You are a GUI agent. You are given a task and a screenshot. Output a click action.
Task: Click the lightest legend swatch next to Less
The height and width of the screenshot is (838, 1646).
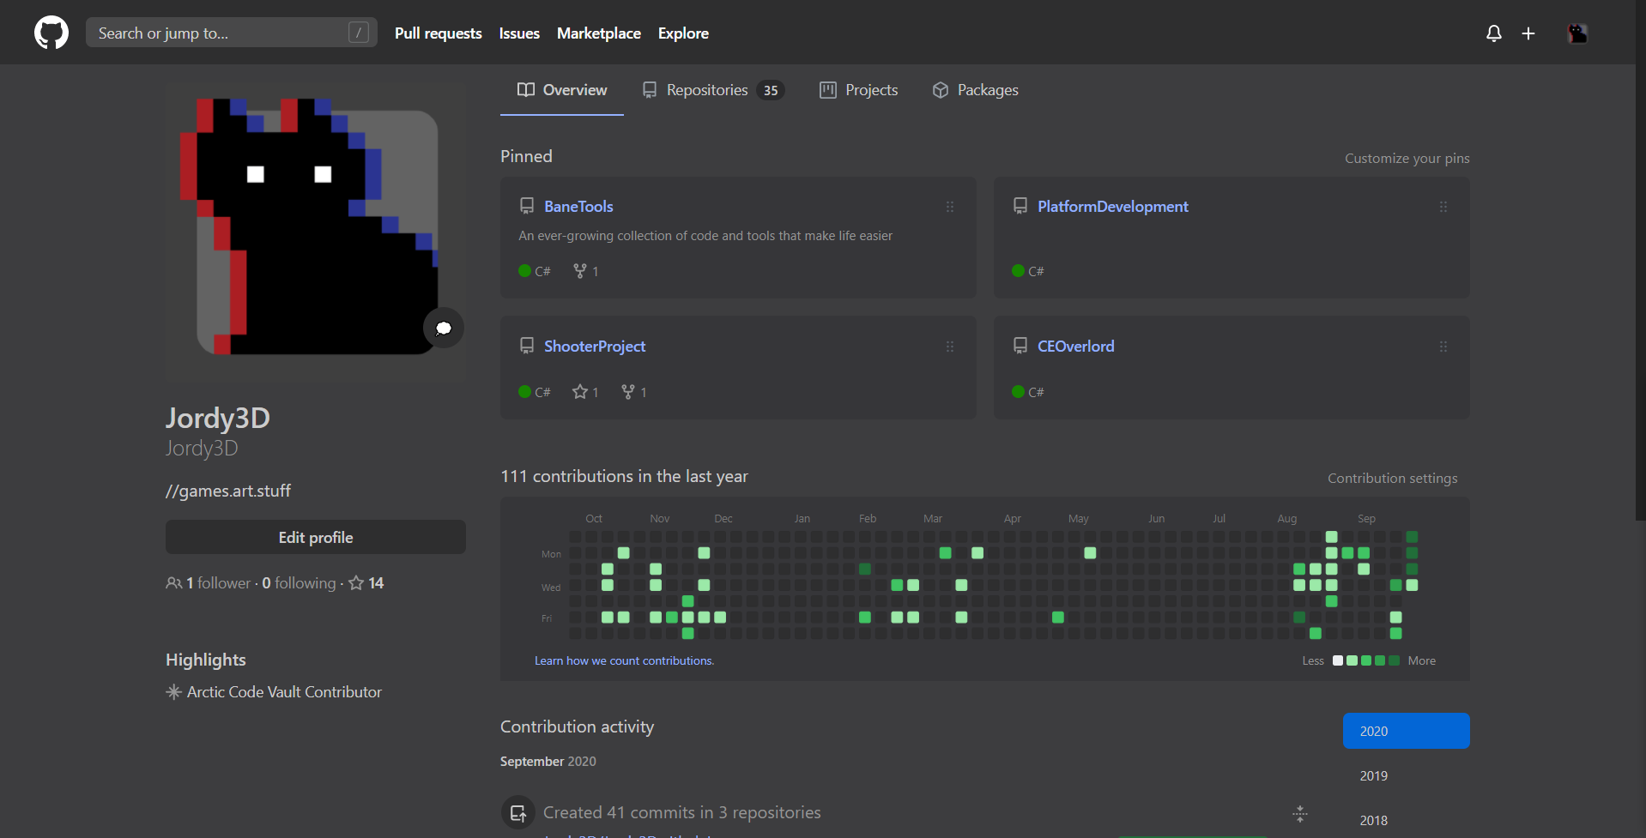1338,660
